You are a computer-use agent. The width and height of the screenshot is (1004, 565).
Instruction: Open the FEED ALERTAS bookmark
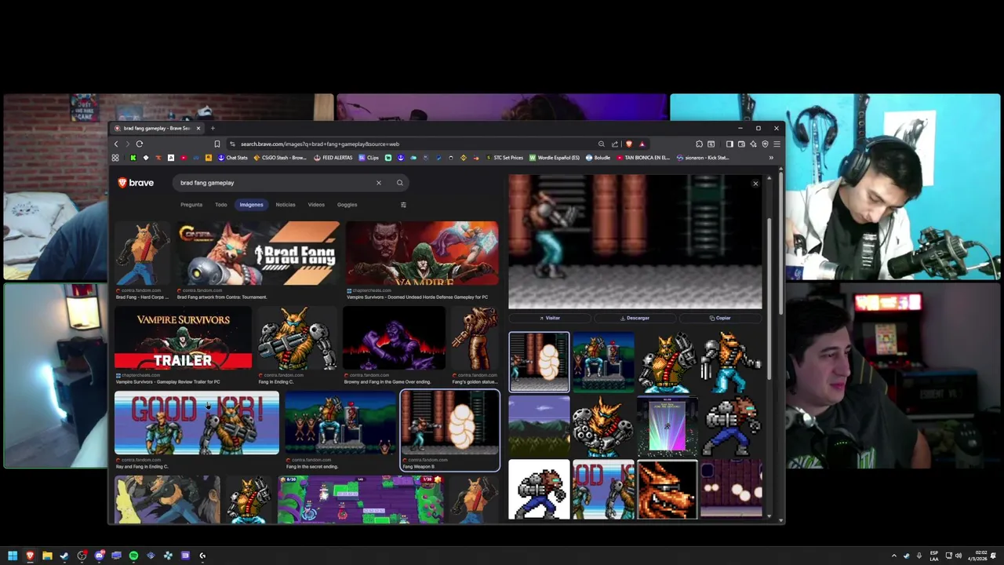333,158
